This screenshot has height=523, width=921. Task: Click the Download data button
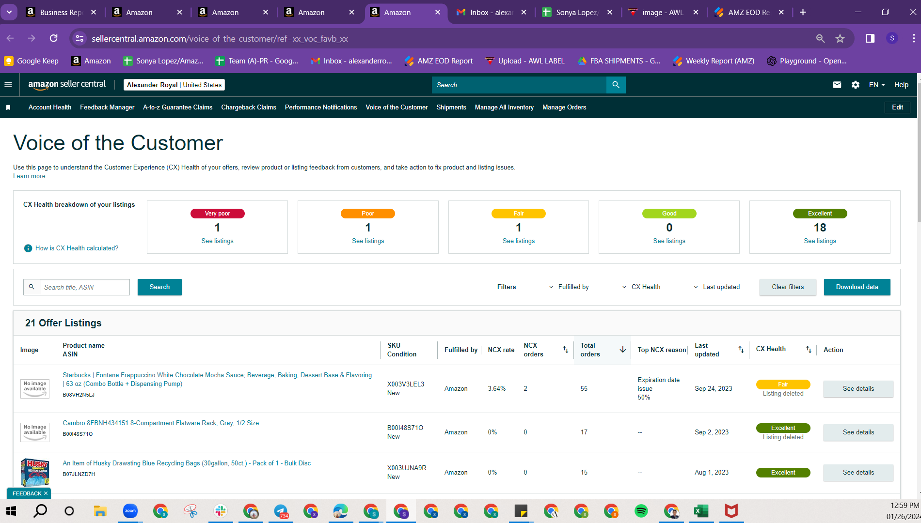coord(857,287)
